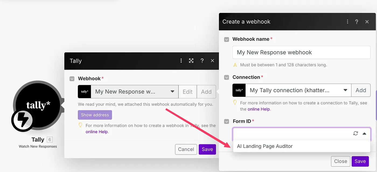This screenshot has width=377, height=172.
Task: Click Edit next to the webhook
Action: tap(188, 92)
